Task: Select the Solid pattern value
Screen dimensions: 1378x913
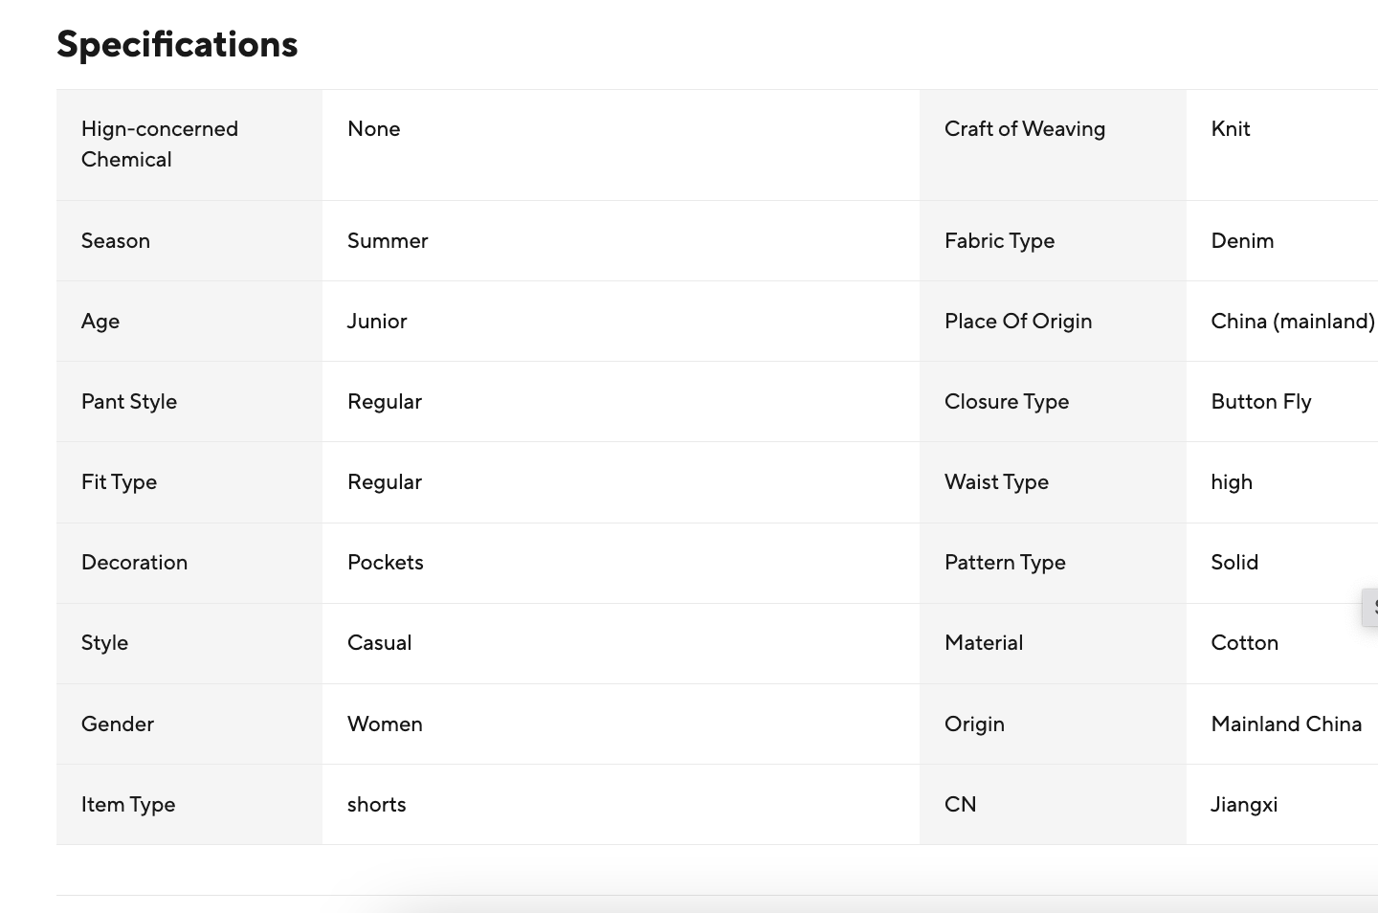Action: pyautogui.click(x=1234, y=563)
